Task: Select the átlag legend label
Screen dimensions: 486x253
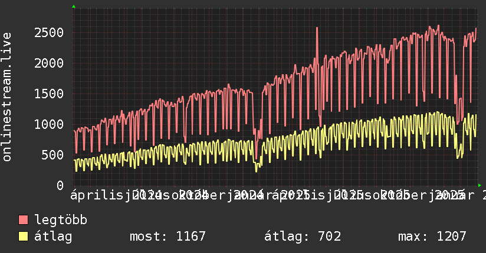Action: point(53,237)
